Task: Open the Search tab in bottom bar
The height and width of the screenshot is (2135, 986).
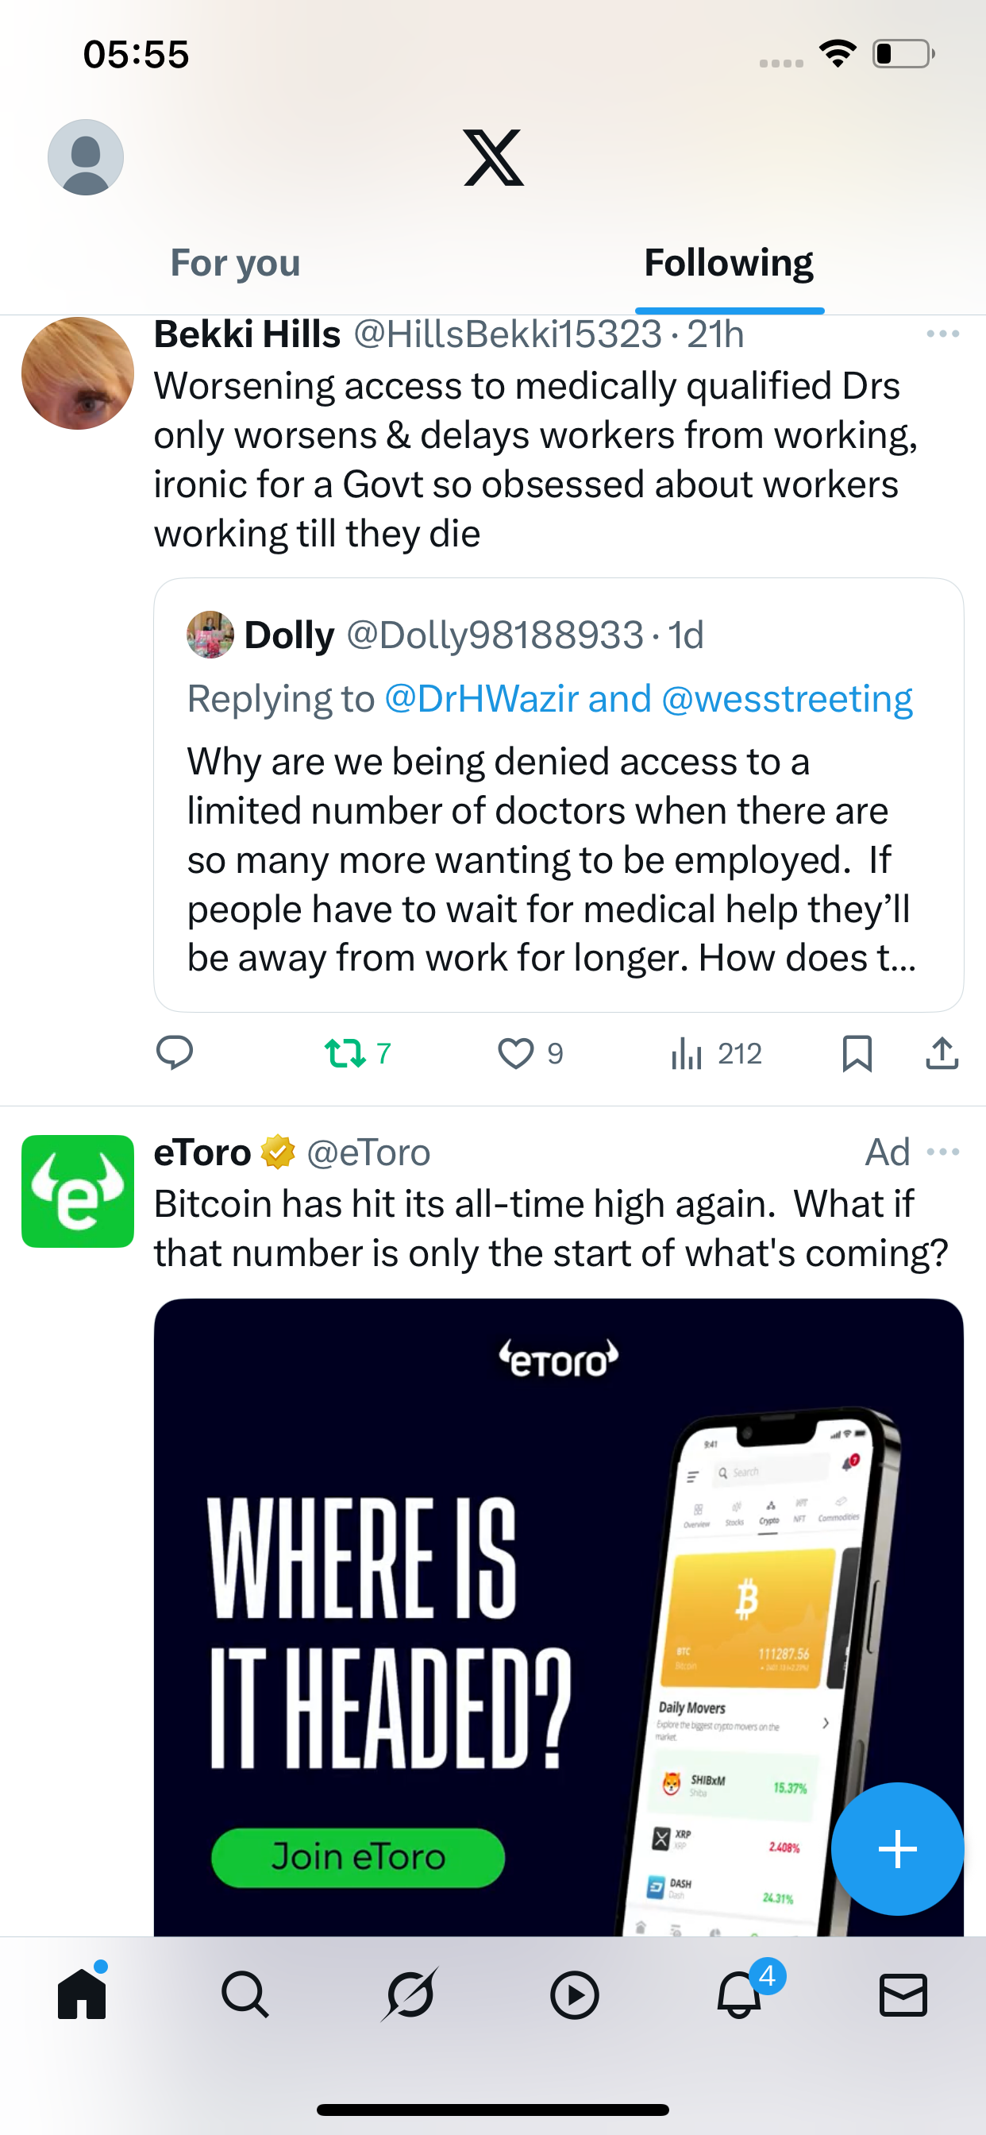Action: (245, 1994)
